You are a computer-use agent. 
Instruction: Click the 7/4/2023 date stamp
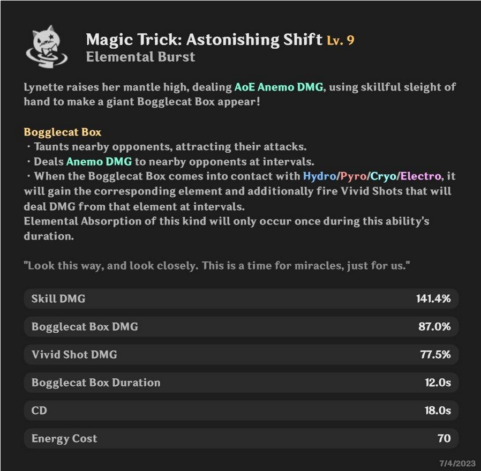[x=457, y=463]
